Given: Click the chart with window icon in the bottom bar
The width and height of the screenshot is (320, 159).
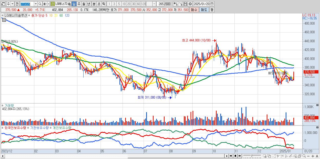Looking at the screenshot, I should click(x=299, y=156).
